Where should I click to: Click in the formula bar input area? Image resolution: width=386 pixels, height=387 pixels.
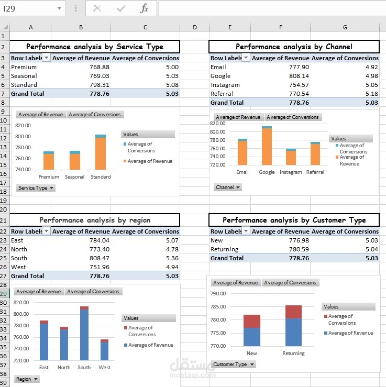[271, 8]
